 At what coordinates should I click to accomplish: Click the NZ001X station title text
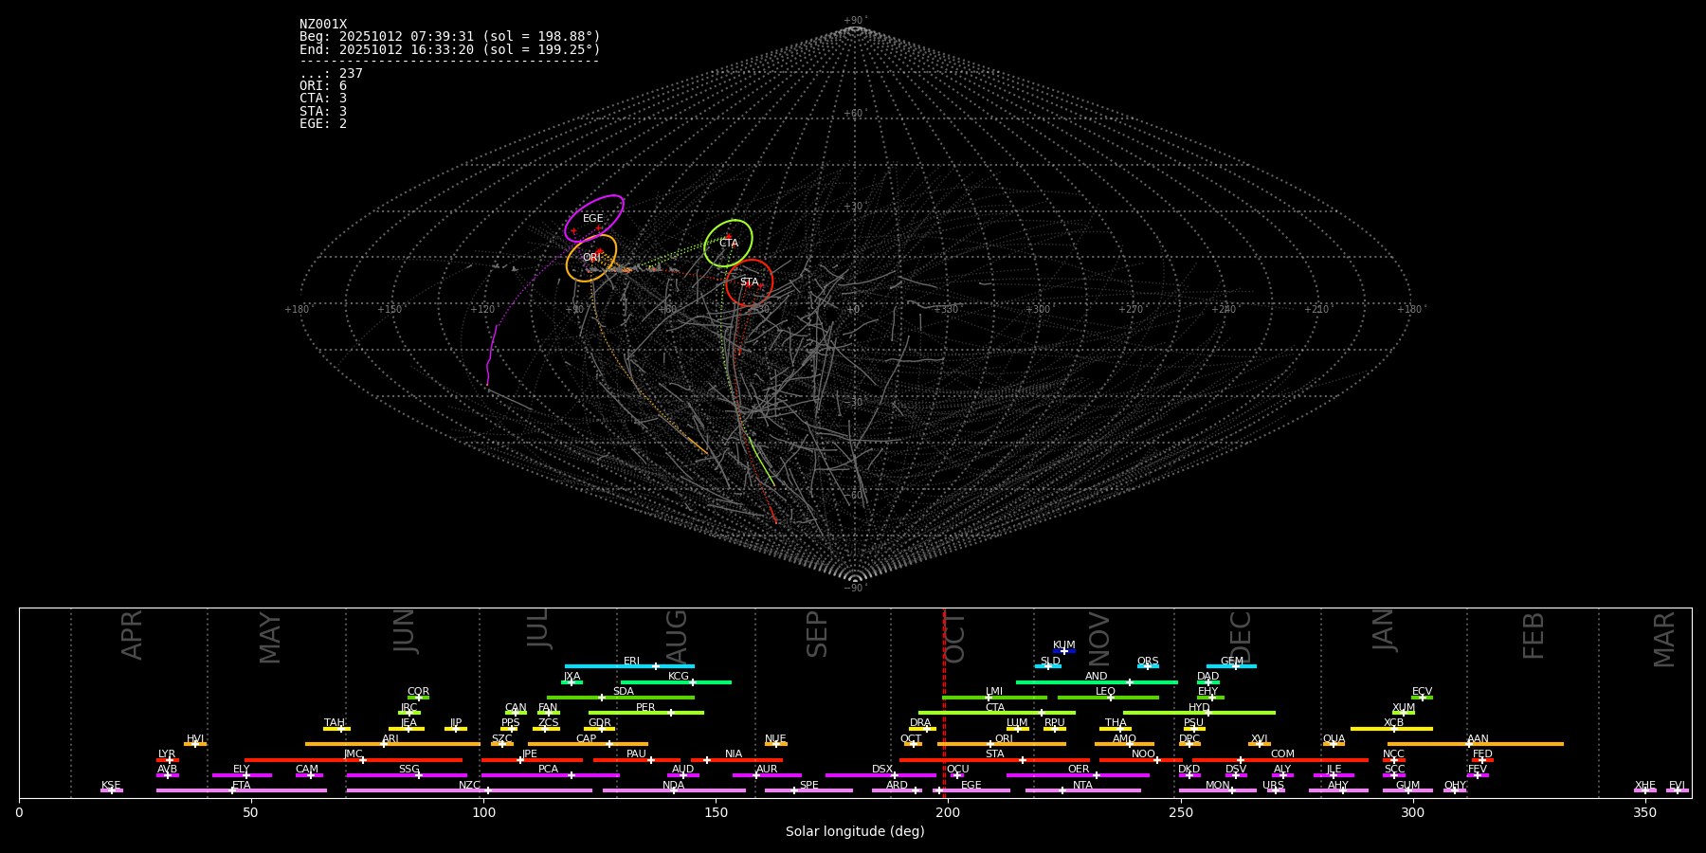(x=323, y=25)
